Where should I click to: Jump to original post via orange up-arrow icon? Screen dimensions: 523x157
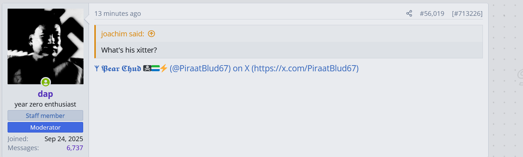pos(151,34)
